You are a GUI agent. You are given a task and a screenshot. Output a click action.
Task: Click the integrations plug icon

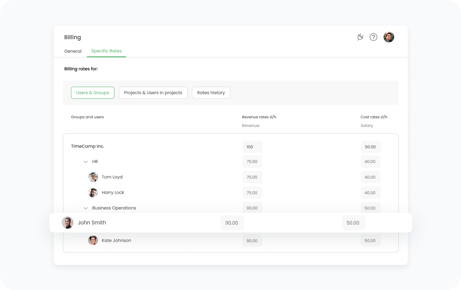[360, 37]
